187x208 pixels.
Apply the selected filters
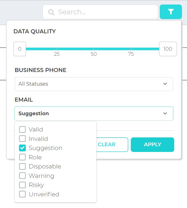pos(152,145)
